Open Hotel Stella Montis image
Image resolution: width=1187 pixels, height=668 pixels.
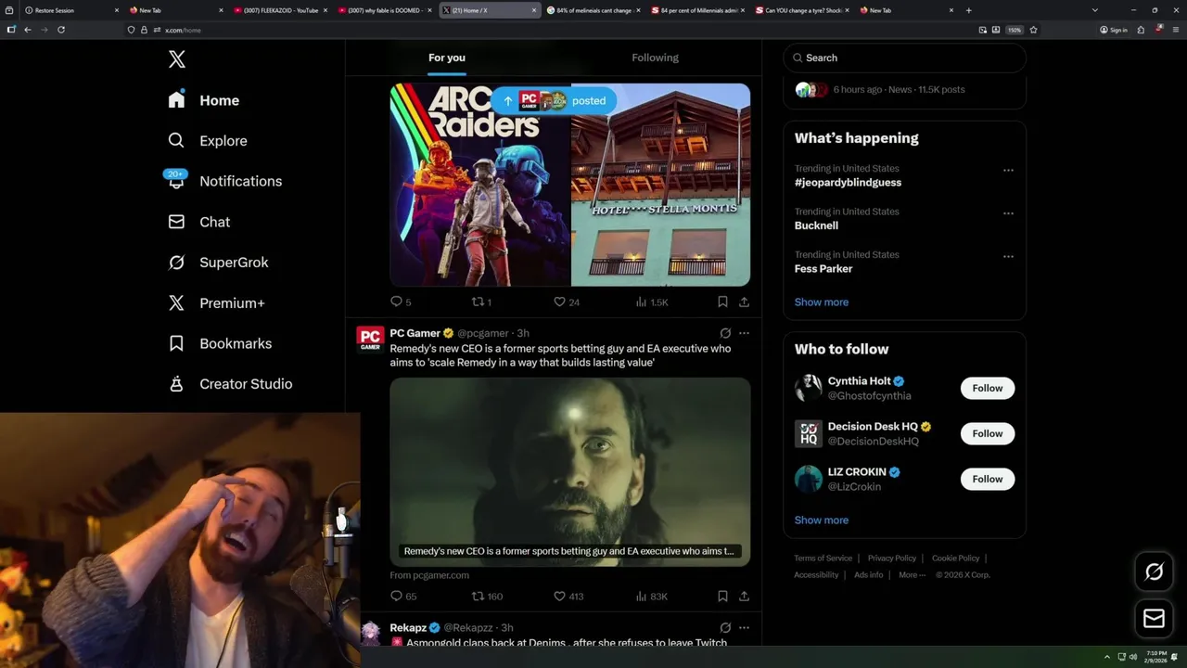(661, 185)
